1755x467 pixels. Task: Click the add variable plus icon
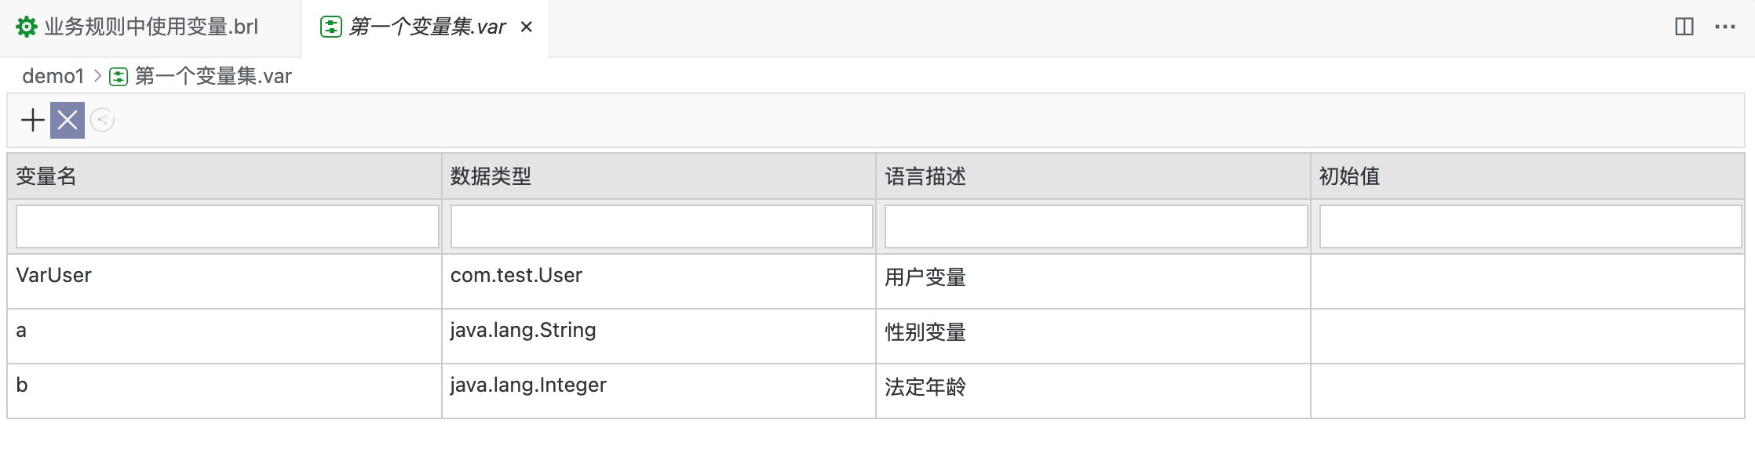pos(33,120)
